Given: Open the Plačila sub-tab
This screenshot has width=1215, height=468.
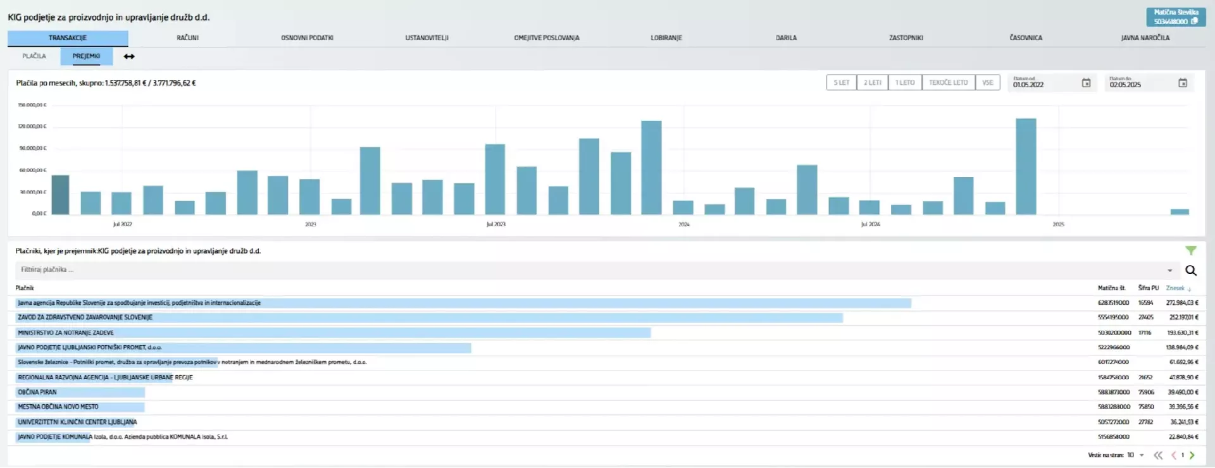Looking at the screenshot, I should (34, 56).
